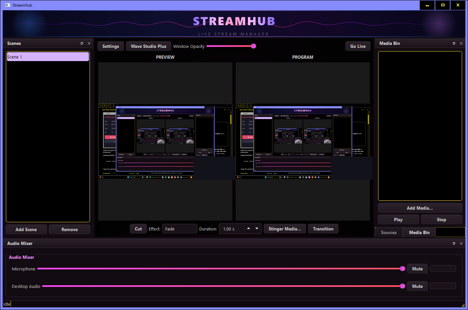Viewport: 468px width, 310px height.
Task: Close the StreamHub window
Action: [458, 5]
